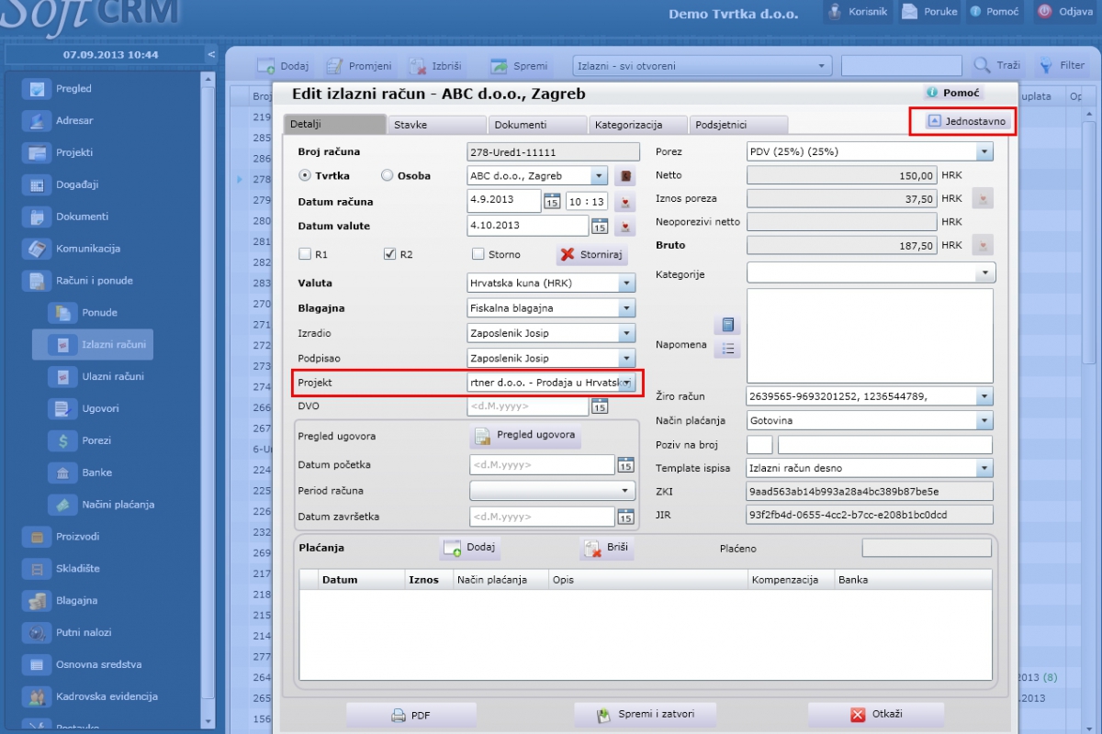The width and height of the screenshot is (1102, 734).
Task: Select the Detalji tab
Action: (x=334, y=125)
